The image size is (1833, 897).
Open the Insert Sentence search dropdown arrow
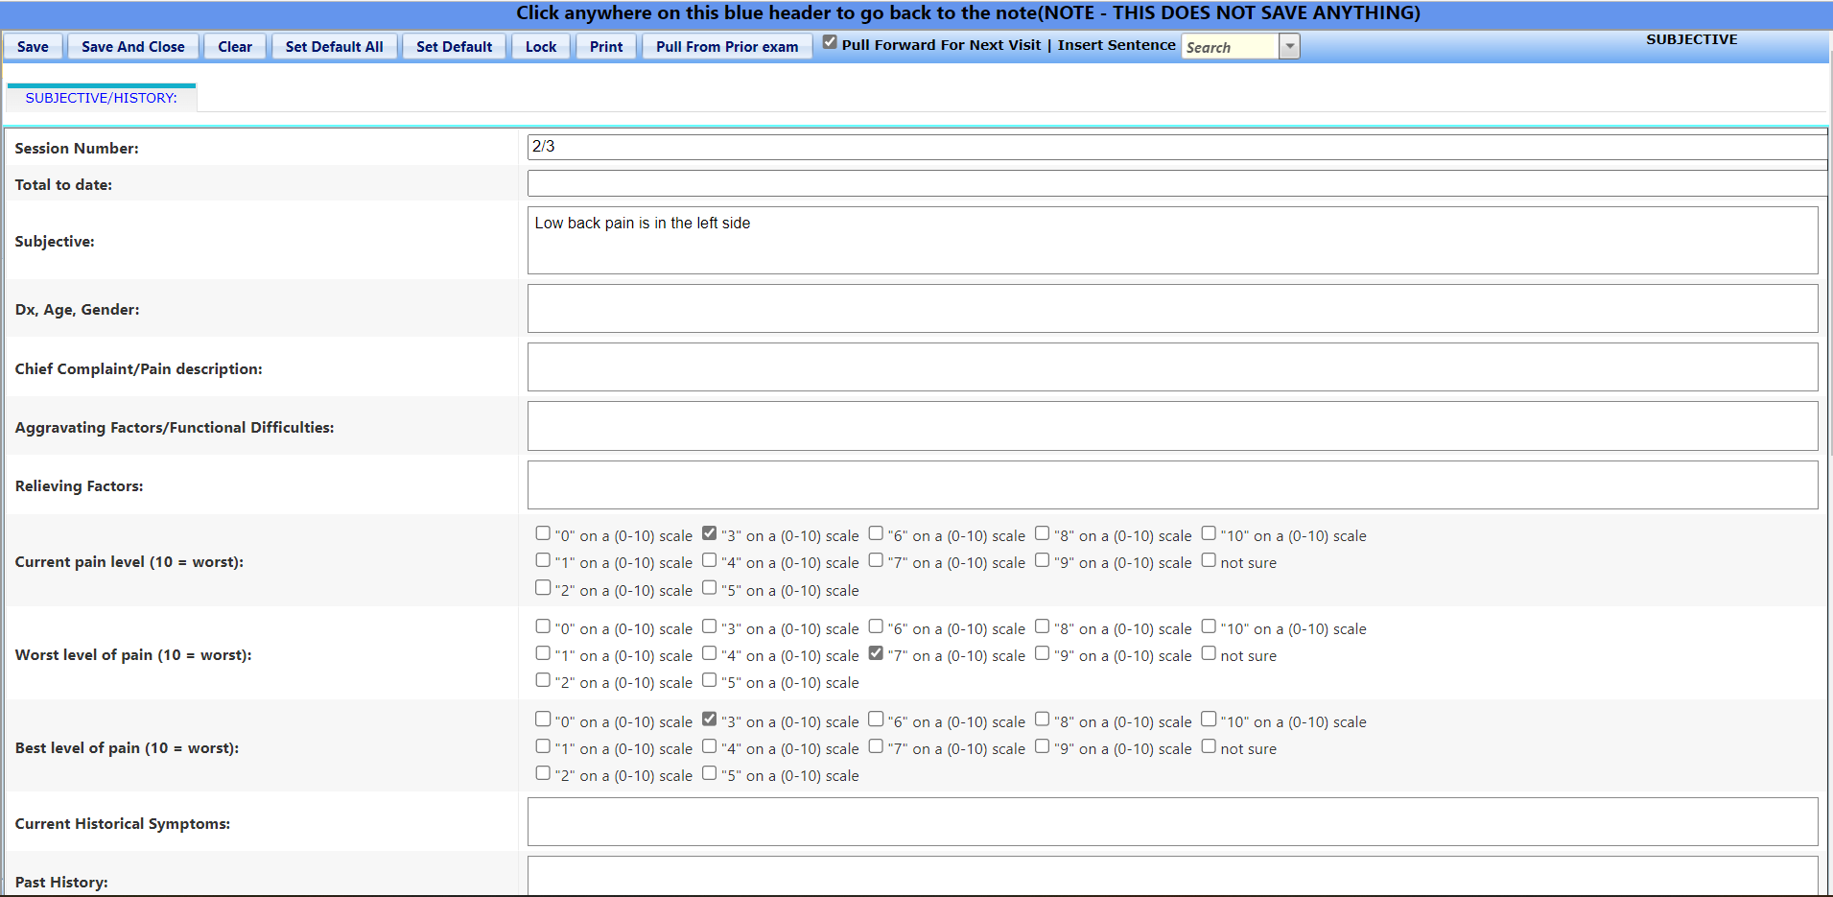point(1289,47)
